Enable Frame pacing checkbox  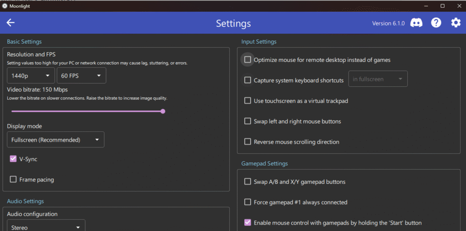[13, 179]
